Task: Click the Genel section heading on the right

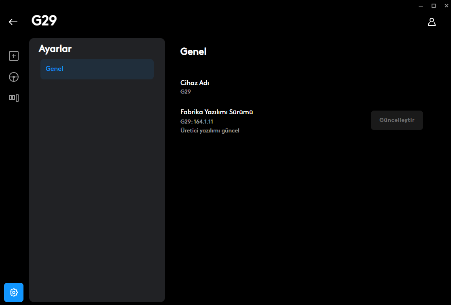Action: (x=193, y=51)
